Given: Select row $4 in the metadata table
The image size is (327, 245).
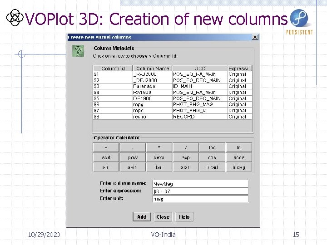Looking at the screenshot, I should click(x=173, y=92).
